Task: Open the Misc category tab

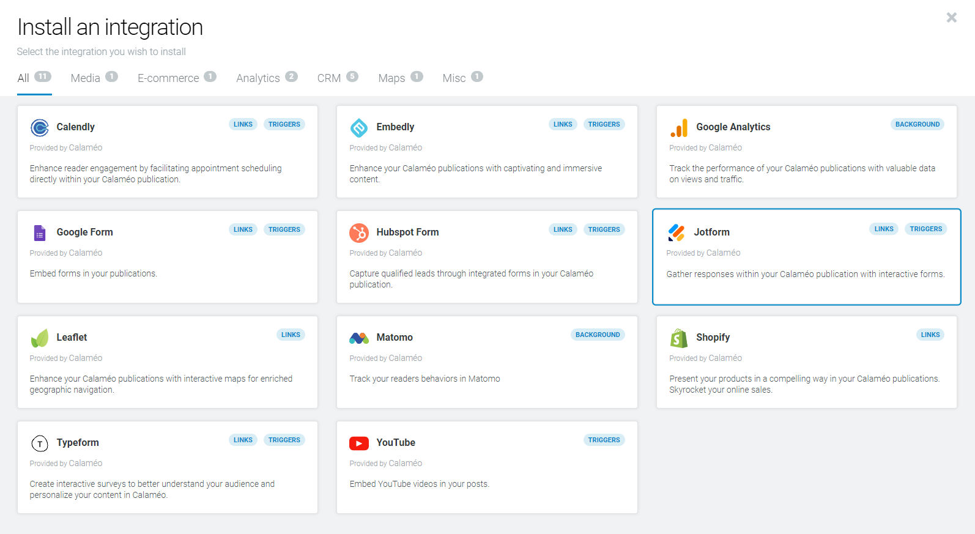Action: tap(463, 78)
